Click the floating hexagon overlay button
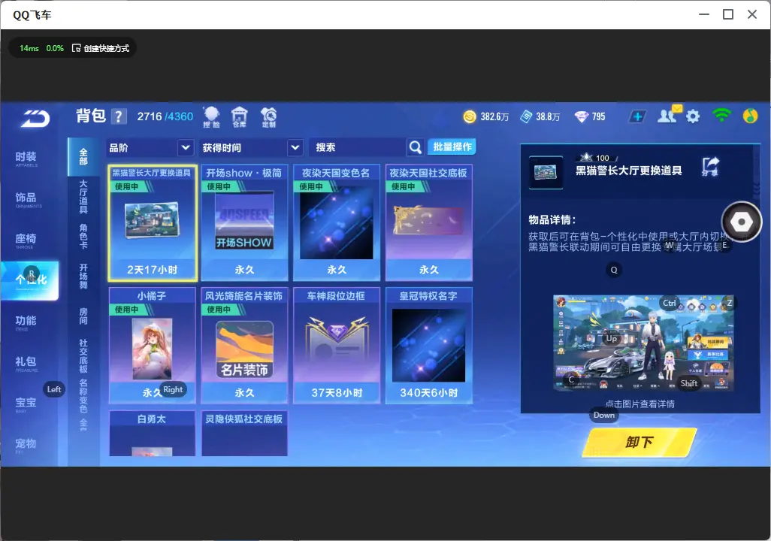Viewport: 771px width, 541px height. [x=742, y=222]
